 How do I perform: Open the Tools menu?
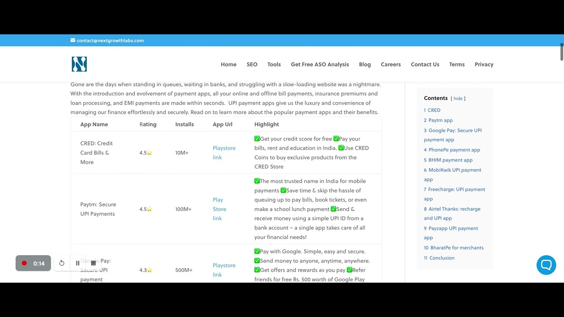274,64
